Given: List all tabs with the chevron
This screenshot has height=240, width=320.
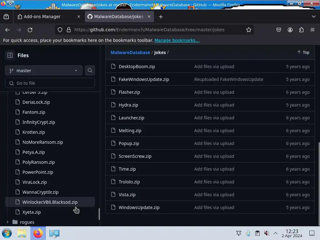Looking at the screenshot, I should tap(314, 17).
